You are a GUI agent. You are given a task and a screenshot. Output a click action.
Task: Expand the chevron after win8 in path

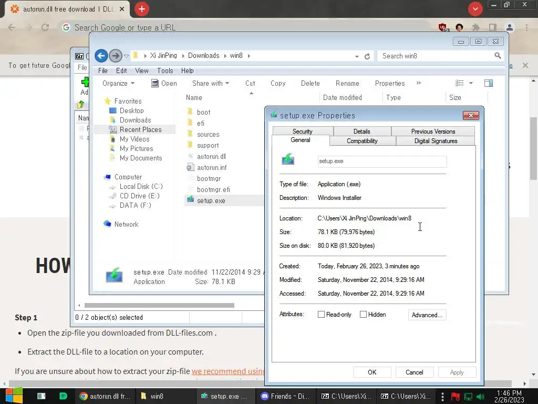click(249, 56)
